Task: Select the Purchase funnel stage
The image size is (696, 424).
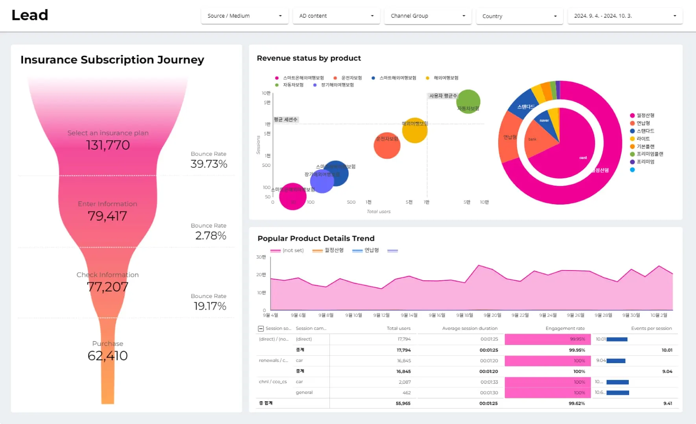Action: 108,350
